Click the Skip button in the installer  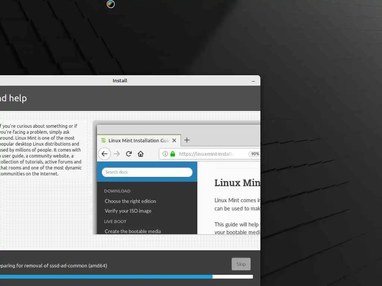point(241,264)
